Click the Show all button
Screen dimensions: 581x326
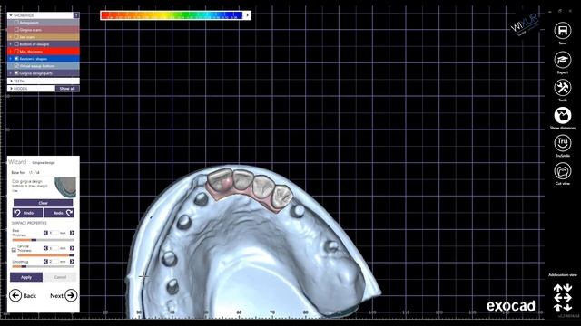click(x=67, y=89)
